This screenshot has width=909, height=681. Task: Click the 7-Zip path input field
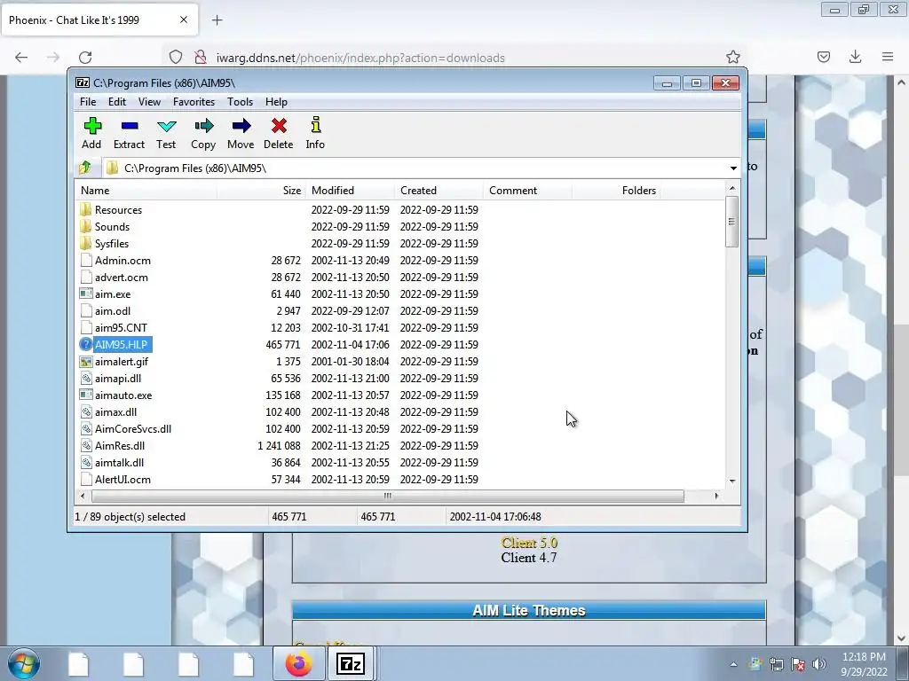(x=420, y=168)
